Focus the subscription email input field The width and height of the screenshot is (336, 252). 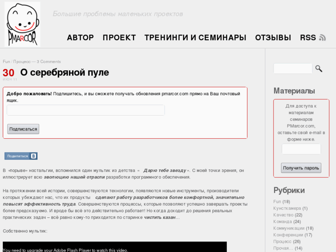tap(86, 110)
